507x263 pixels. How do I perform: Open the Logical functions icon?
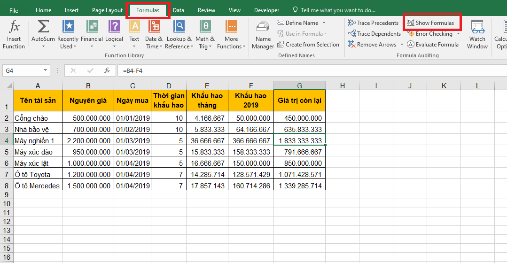(114, 26)
